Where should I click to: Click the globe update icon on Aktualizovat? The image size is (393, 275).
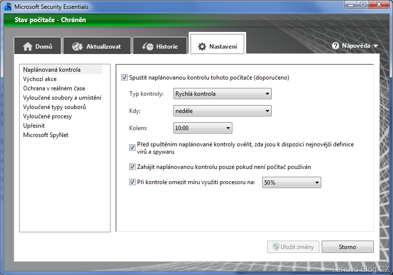(x=78, y=47)
